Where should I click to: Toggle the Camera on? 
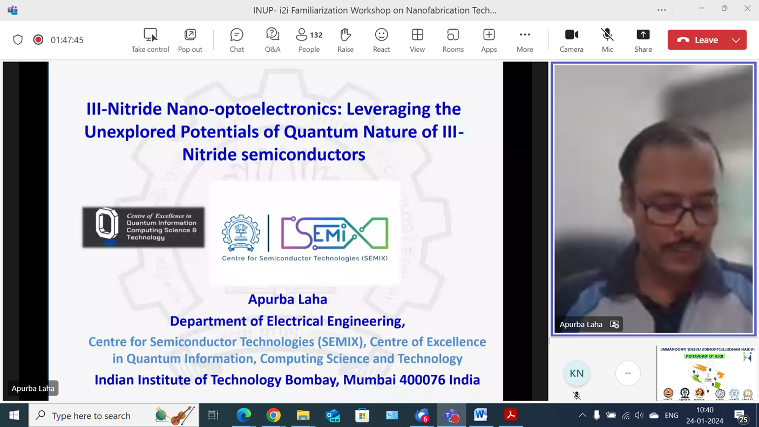[571, 40]
